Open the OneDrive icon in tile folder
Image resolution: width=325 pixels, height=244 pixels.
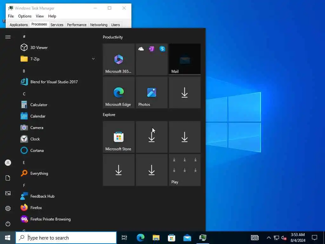click(x=141, y=49)
